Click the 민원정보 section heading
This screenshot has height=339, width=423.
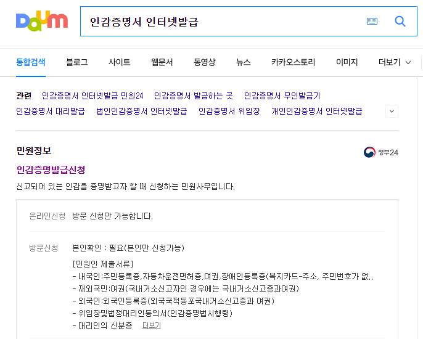34,150
